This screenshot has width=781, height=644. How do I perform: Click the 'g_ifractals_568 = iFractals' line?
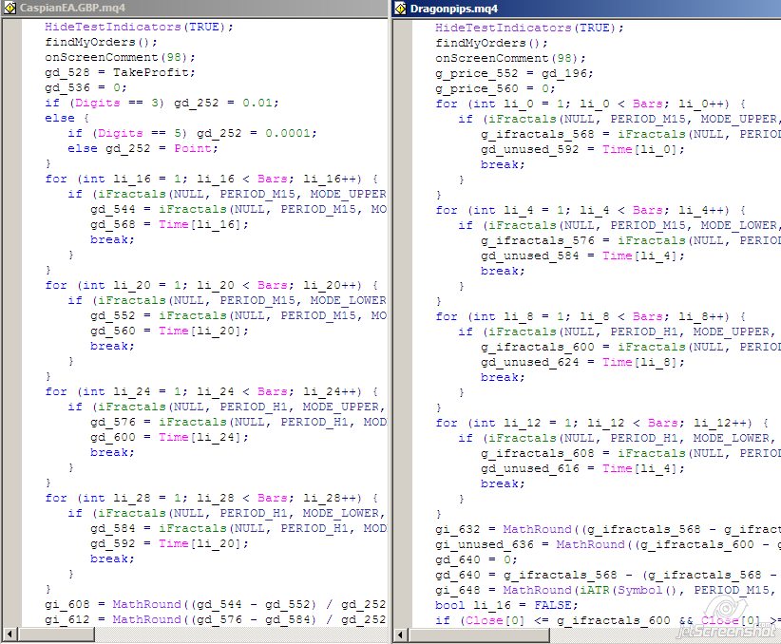click(x=631, y=135)
